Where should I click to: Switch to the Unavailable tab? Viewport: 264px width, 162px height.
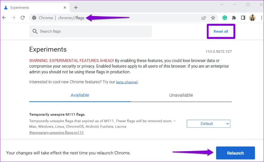[181, 95]
